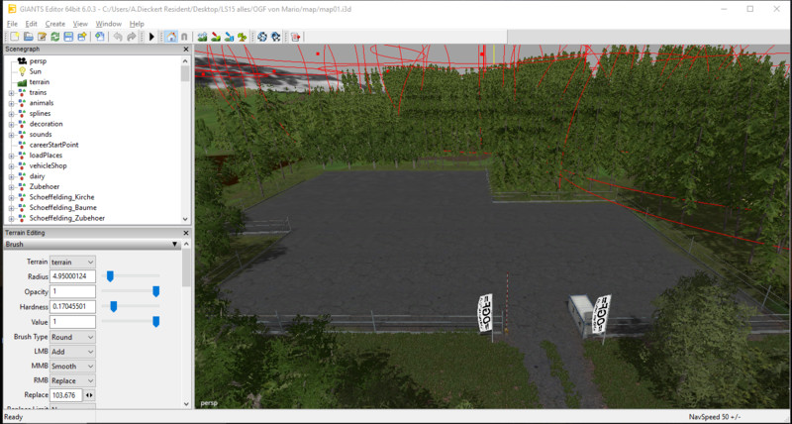792x424 pixels.
Task: Open the Window menu
Action: (x=109, y=23)
